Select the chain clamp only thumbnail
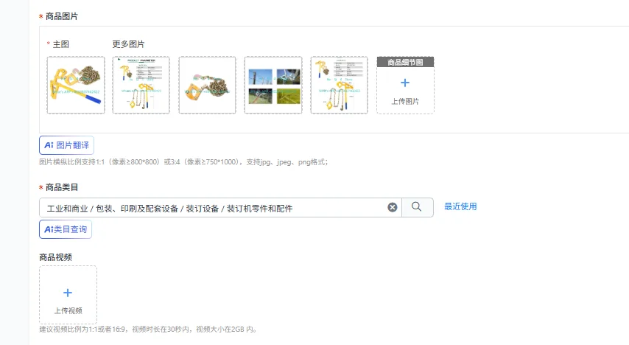Image resolution: width=629 pixels, height=345 pixels. pos(208,86)
